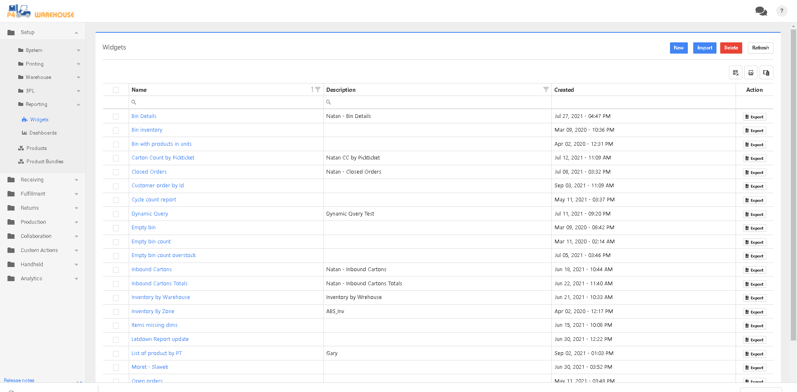Click the Name column search field
797x392 pixels.
click(226, 102)
